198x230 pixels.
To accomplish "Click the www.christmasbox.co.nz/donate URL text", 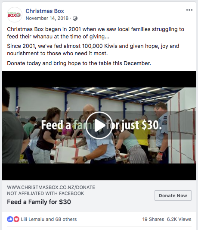I will (51, 187).
